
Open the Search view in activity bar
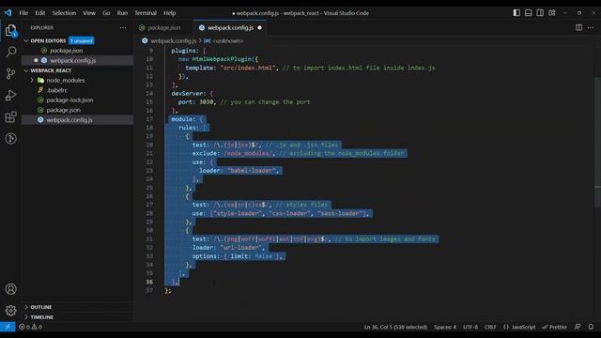tap(10, 52)
